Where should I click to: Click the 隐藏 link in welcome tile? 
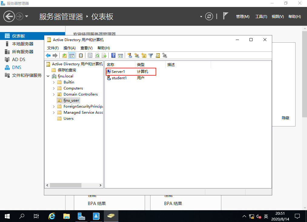[286, 118]
